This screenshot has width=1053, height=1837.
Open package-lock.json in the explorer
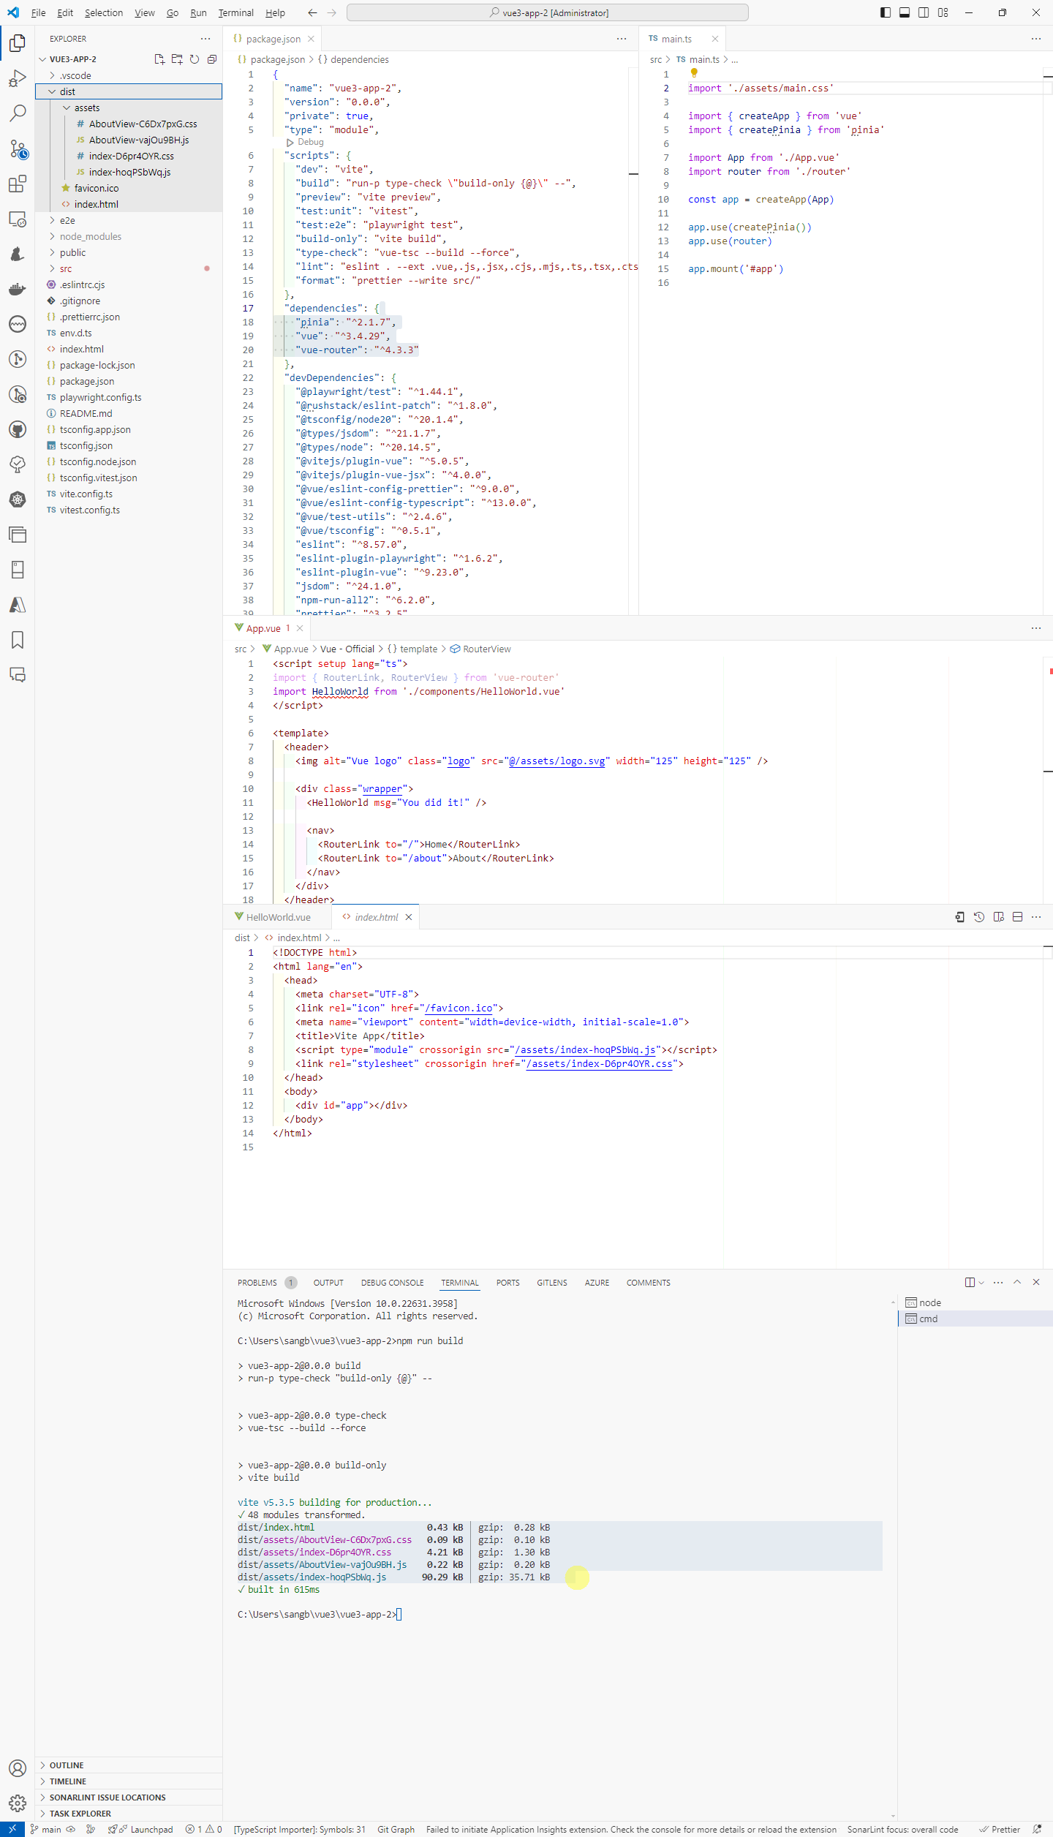(97, 365)
